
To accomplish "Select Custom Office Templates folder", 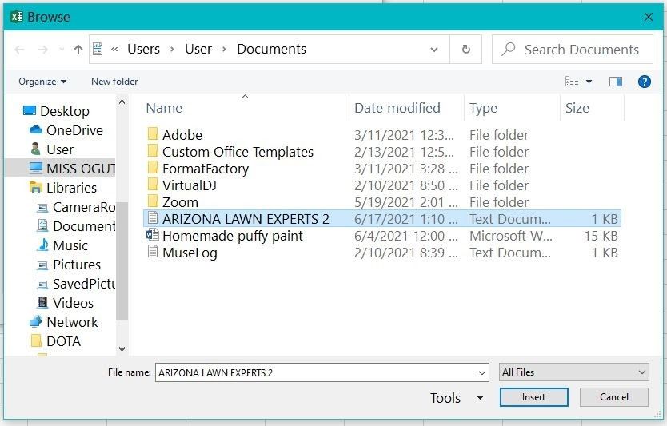I will click(x=382, y=152).
